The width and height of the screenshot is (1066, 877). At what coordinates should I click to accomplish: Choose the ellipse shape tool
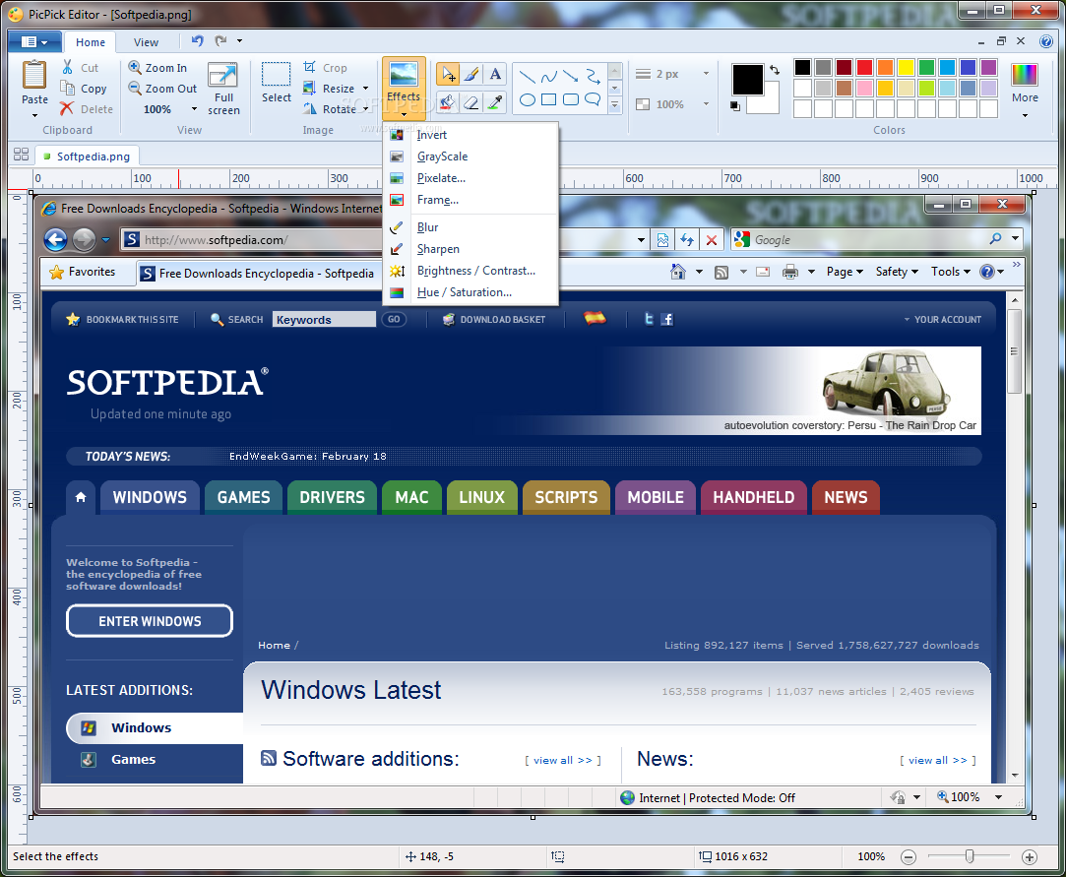click(x=528, y=99)
